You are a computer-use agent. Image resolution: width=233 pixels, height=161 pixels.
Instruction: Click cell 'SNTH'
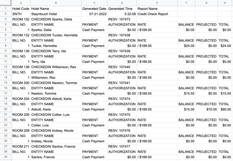coord(21,14)
